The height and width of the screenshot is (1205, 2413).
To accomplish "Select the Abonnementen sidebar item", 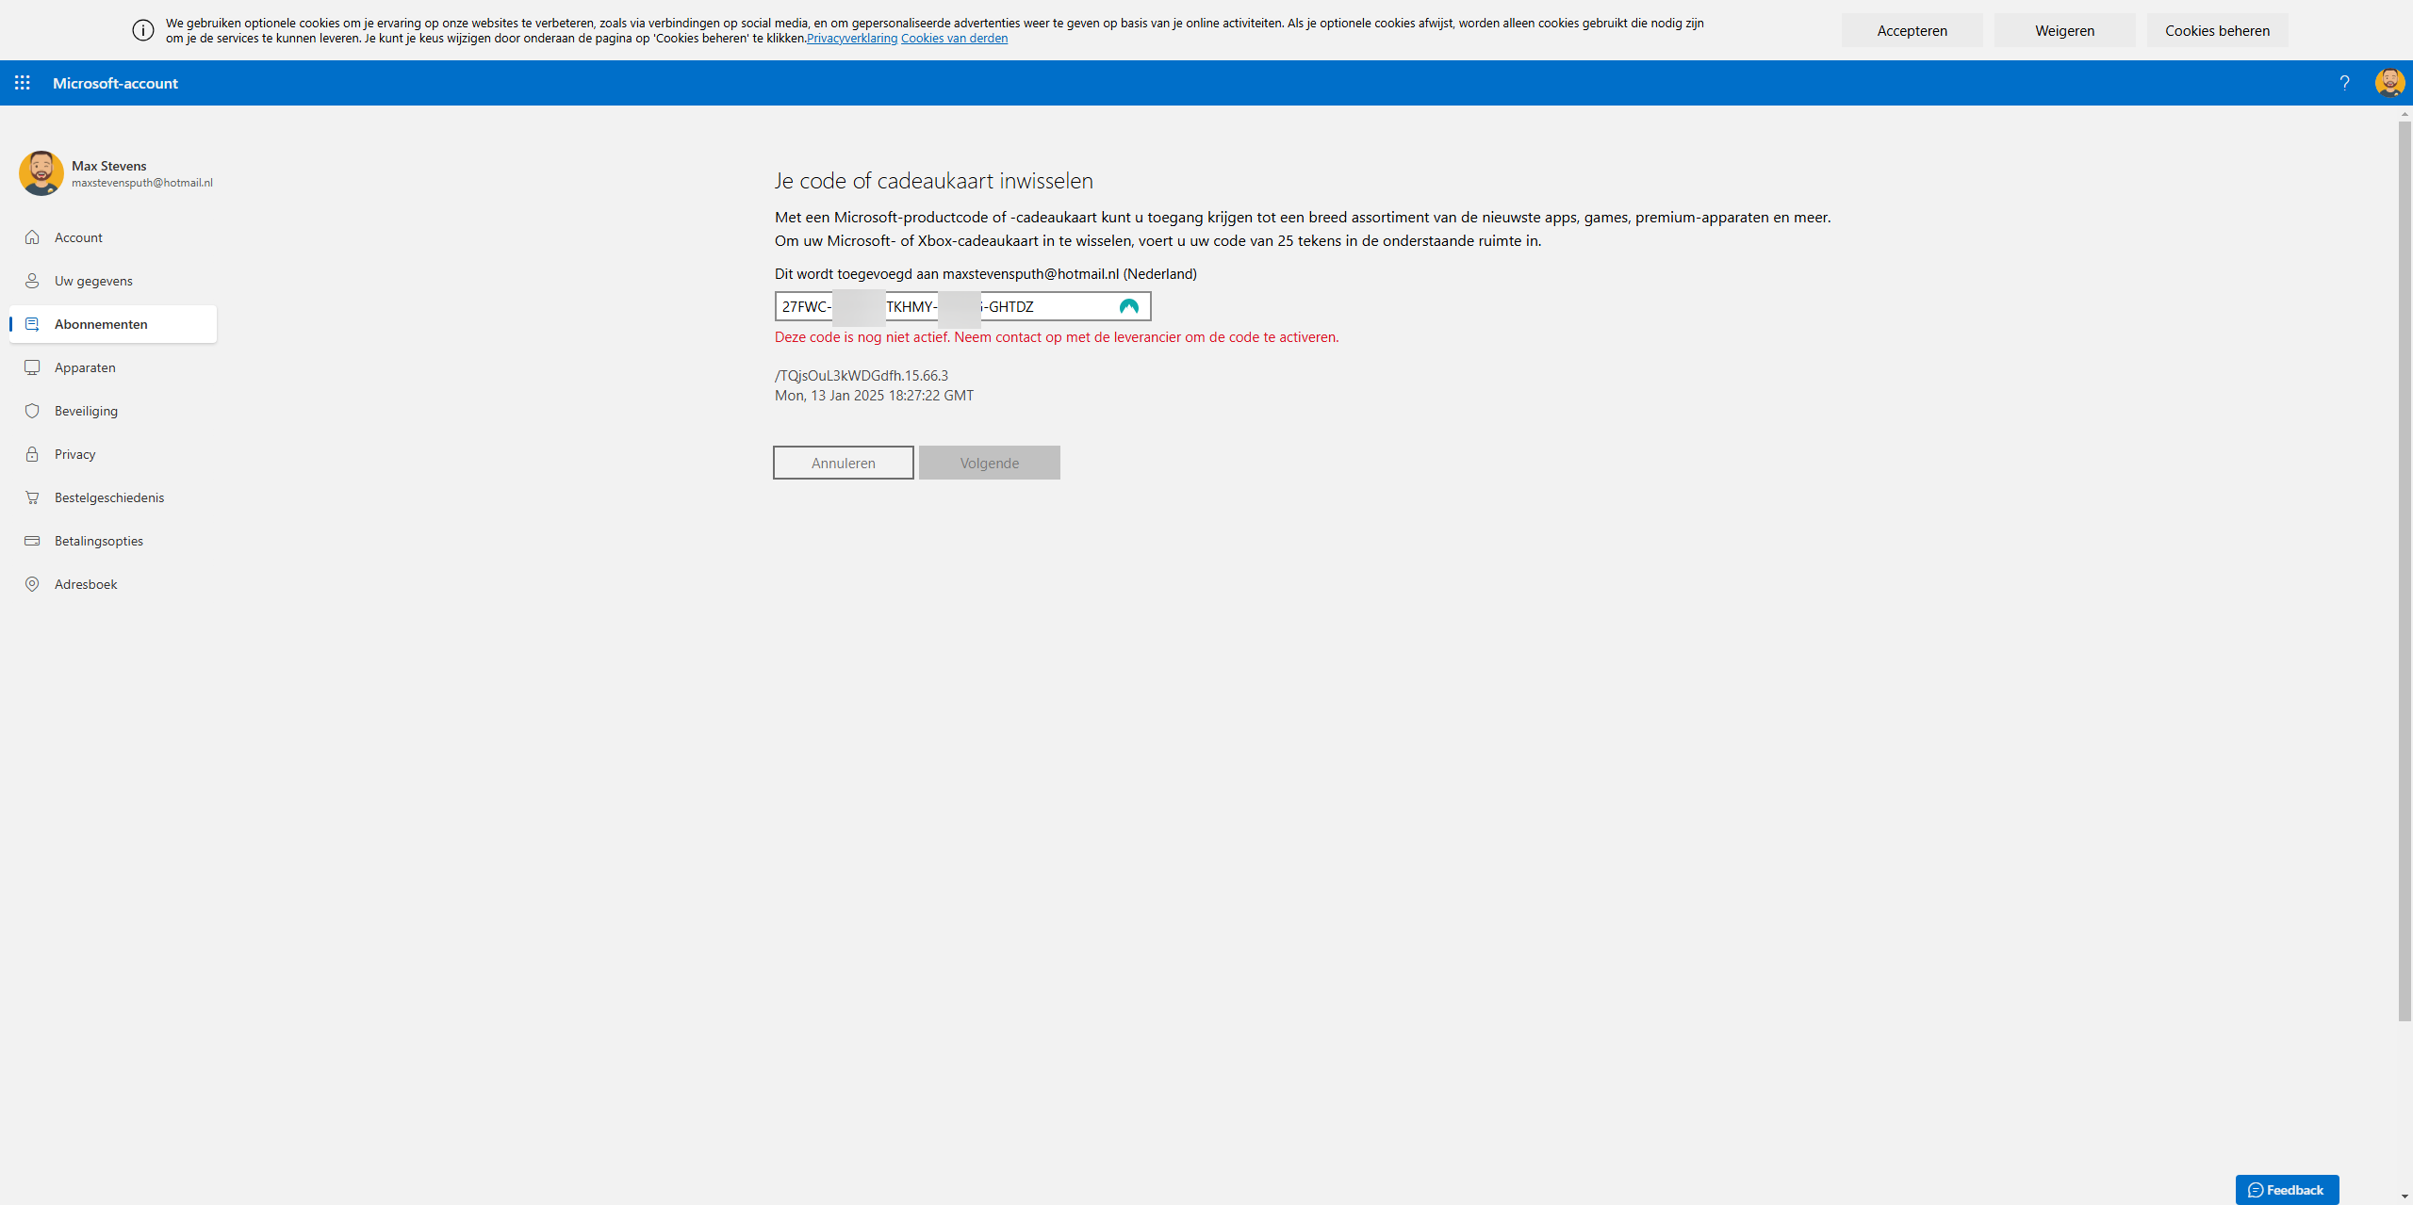I will click(x=101, y=324).
